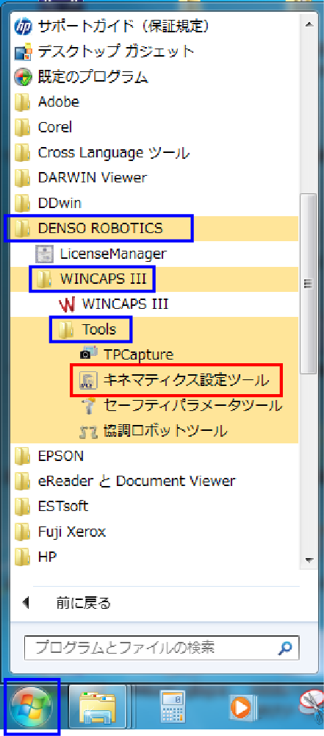324x736 pixels.
Task: Launch TPCapture from Tools folder
Action: point(126,354)
